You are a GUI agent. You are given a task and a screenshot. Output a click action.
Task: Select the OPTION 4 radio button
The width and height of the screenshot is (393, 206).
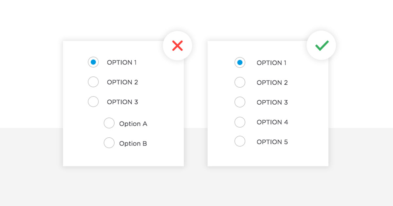coord(240,122)
